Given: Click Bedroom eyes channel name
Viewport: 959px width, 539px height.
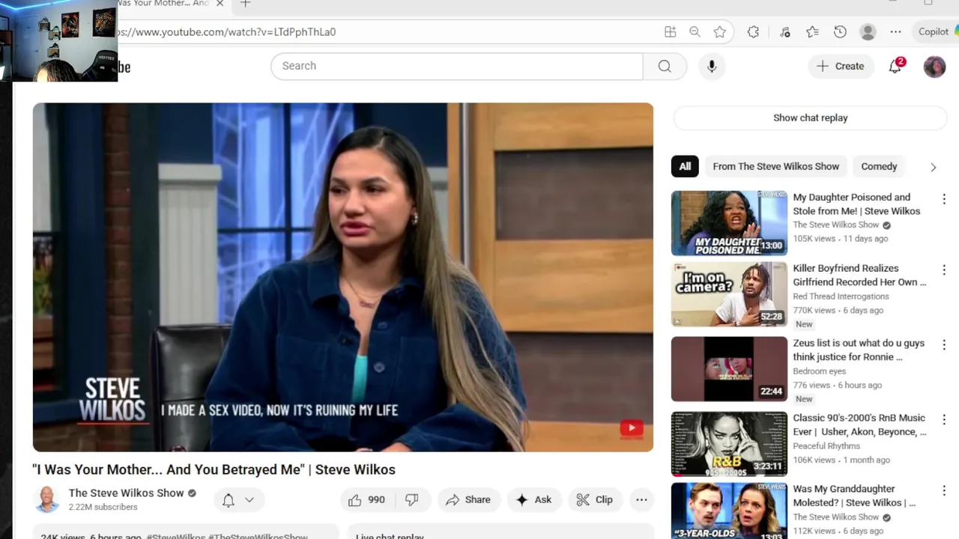Looking at the screenshot, I should [819, 371].
